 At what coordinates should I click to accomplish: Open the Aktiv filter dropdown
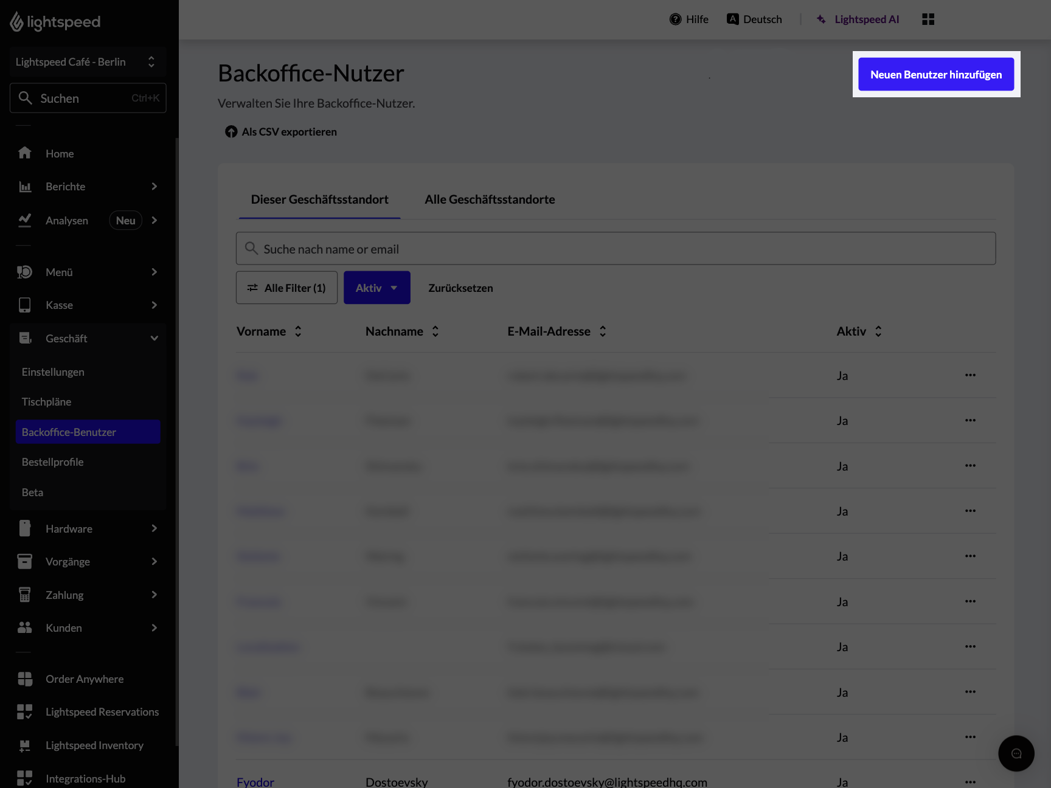[377, 288]
